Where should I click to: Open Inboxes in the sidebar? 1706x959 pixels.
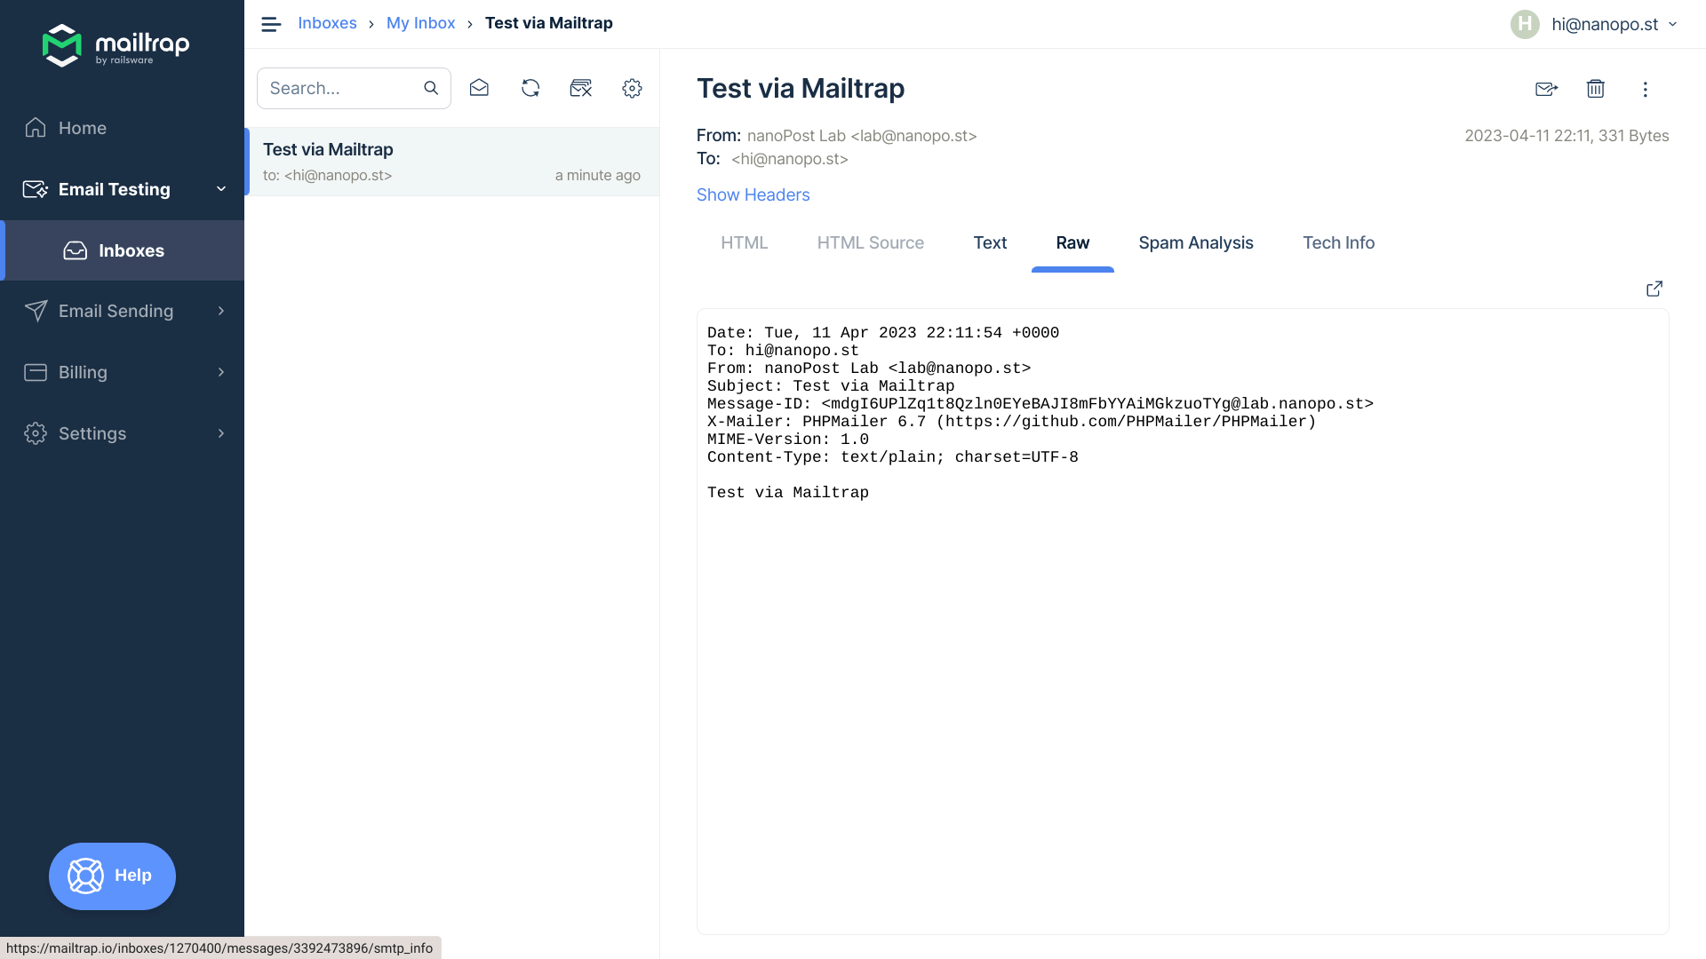click(122, 250)
